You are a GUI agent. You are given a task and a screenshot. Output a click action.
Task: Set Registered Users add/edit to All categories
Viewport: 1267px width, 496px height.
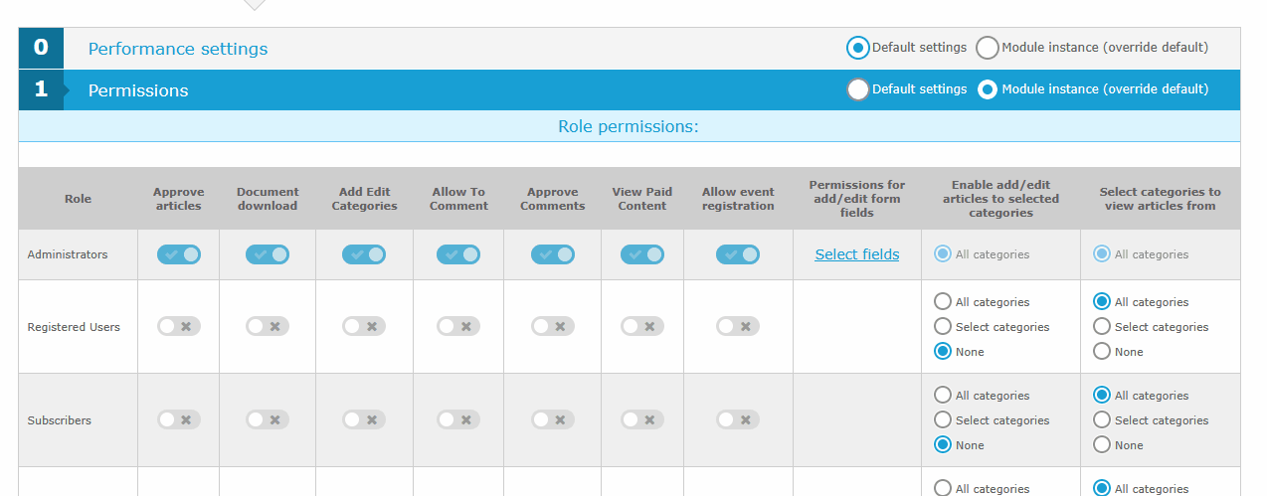click(943, 301)
